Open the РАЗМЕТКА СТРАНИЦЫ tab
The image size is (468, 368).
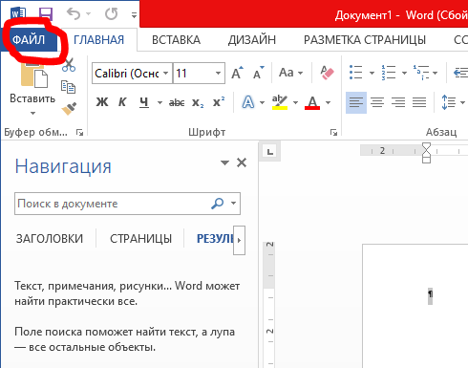365,40
